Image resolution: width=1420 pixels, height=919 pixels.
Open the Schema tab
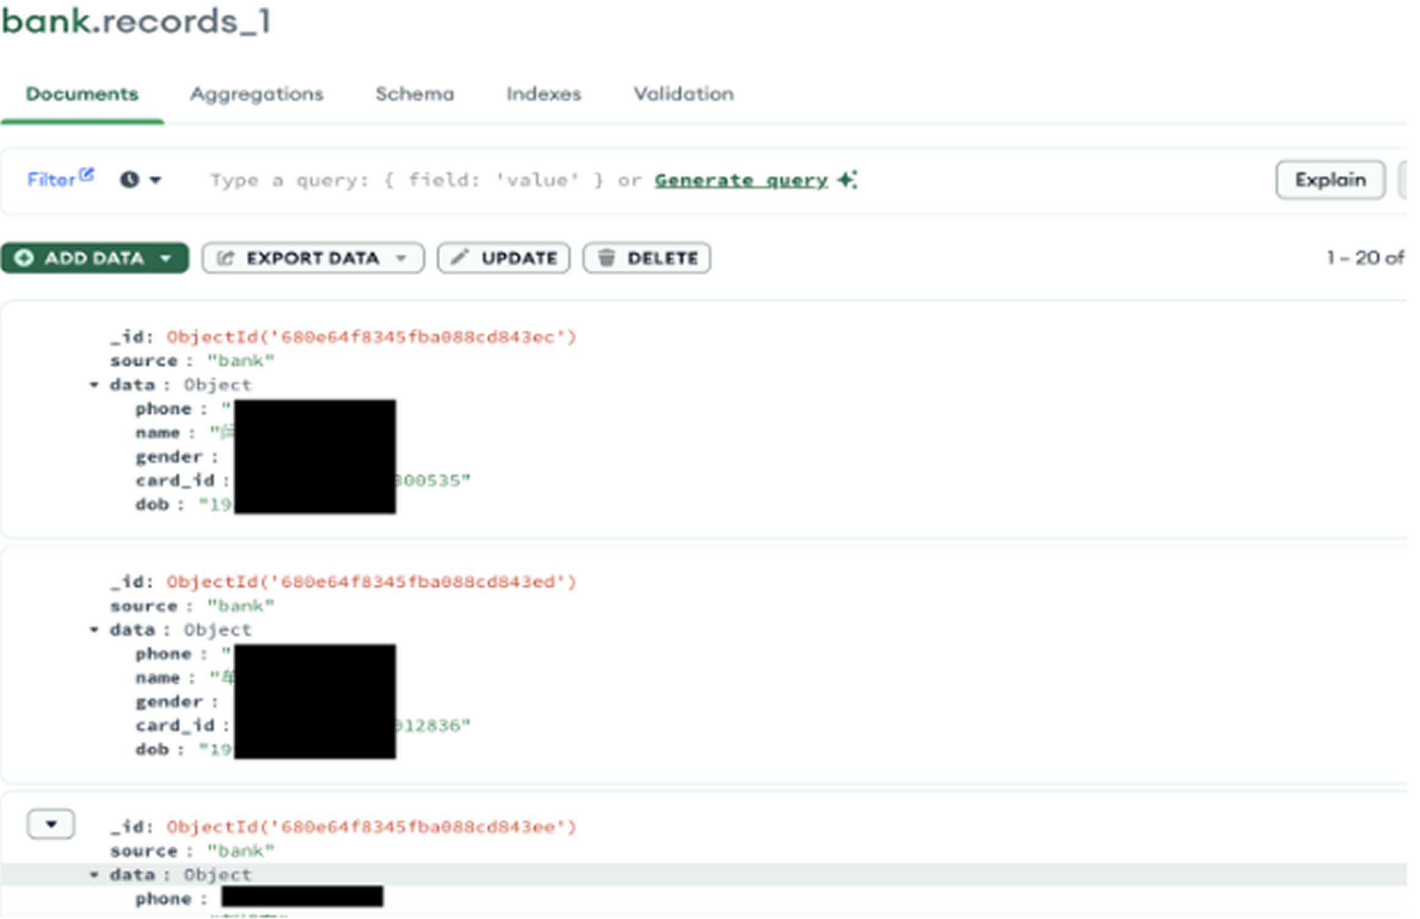pyautogui.click(x=415, y=94)
